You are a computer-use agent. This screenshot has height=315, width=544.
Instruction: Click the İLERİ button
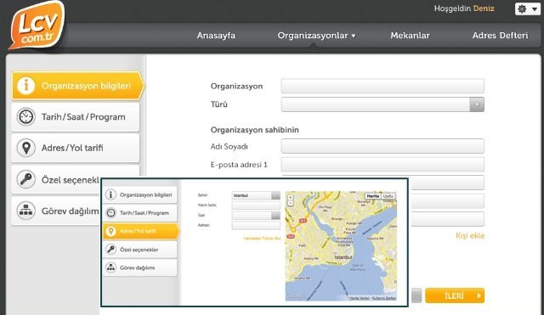pos(455,295)
